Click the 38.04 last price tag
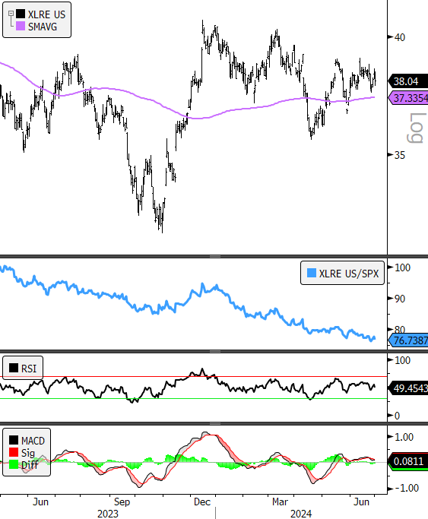 pos(407,81)
